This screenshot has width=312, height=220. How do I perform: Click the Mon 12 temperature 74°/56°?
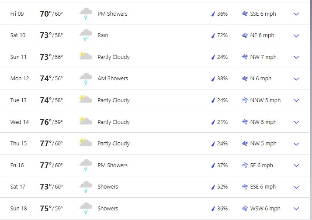click(x=51, y=79)
